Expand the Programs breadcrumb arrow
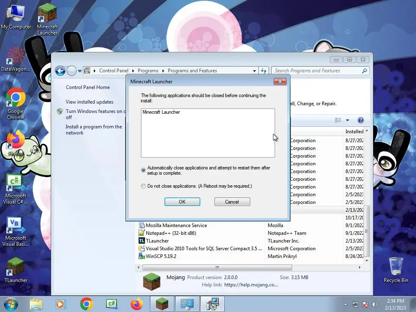Screen dimensions: 416x312 point(163,71)
